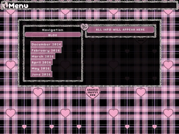179x134 pixels.
Task: Click the Angelic Pretty heart badge below the panel
Action: pyautogui.click(x=93, y=92)
